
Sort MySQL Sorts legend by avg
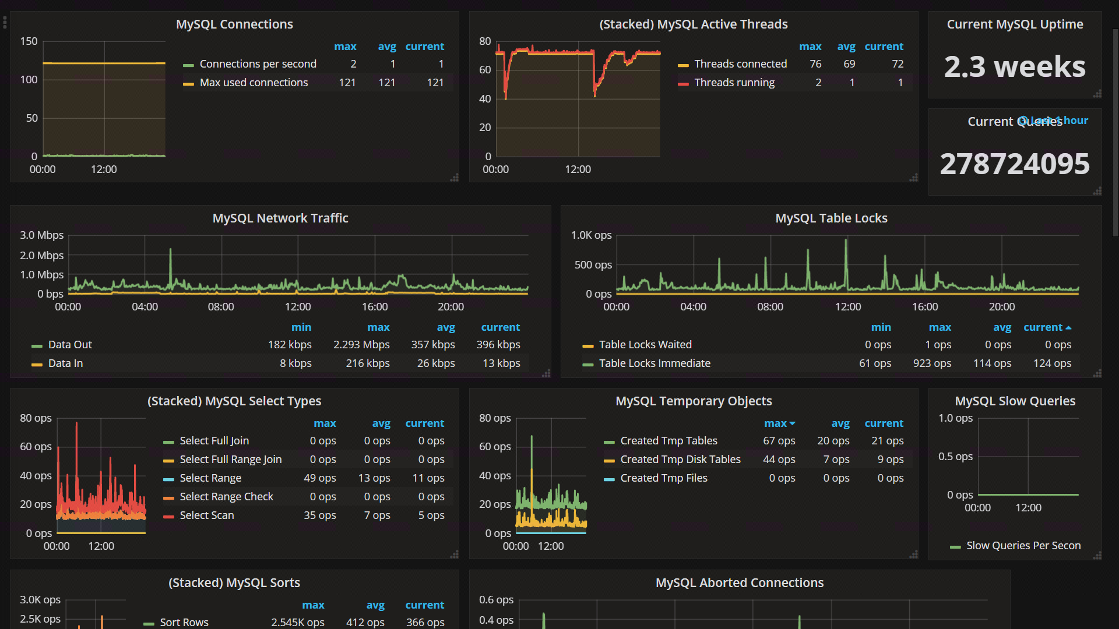[x=375, y=605]
